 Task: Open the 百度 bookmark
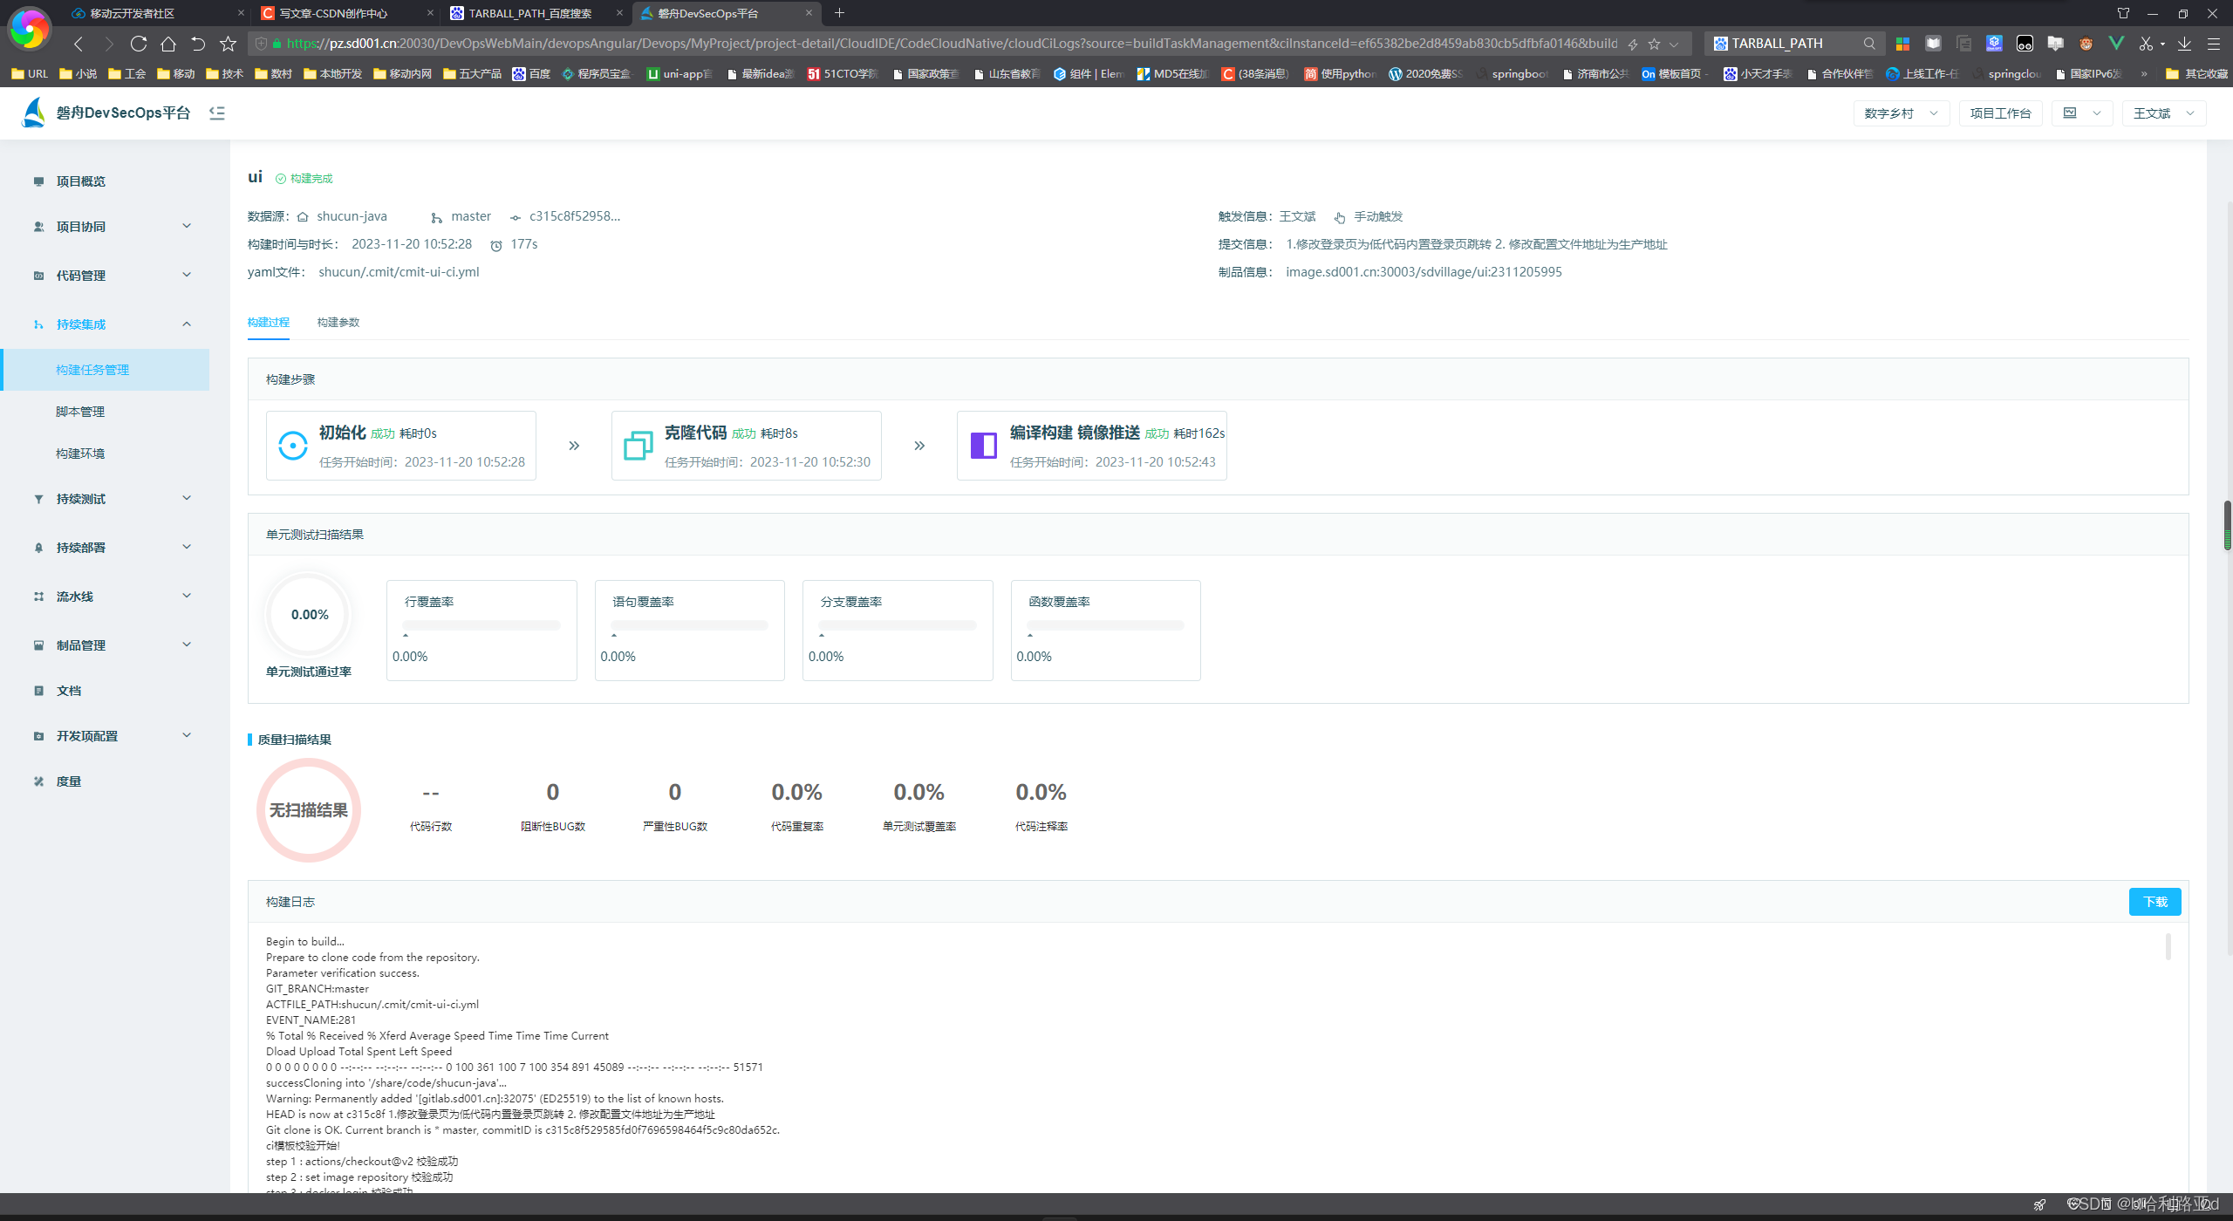(531, 74)
